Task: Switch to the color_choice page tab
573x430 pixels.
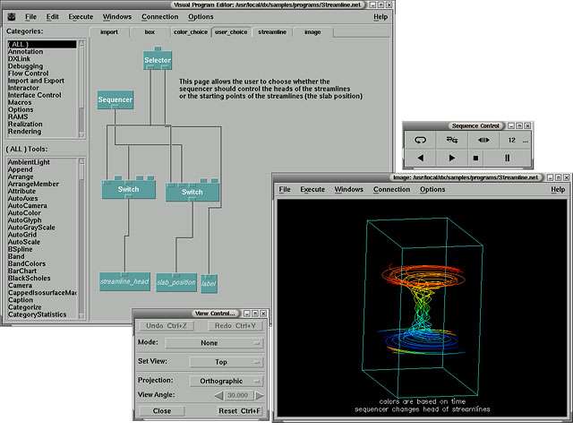Action: pos(190,32)
